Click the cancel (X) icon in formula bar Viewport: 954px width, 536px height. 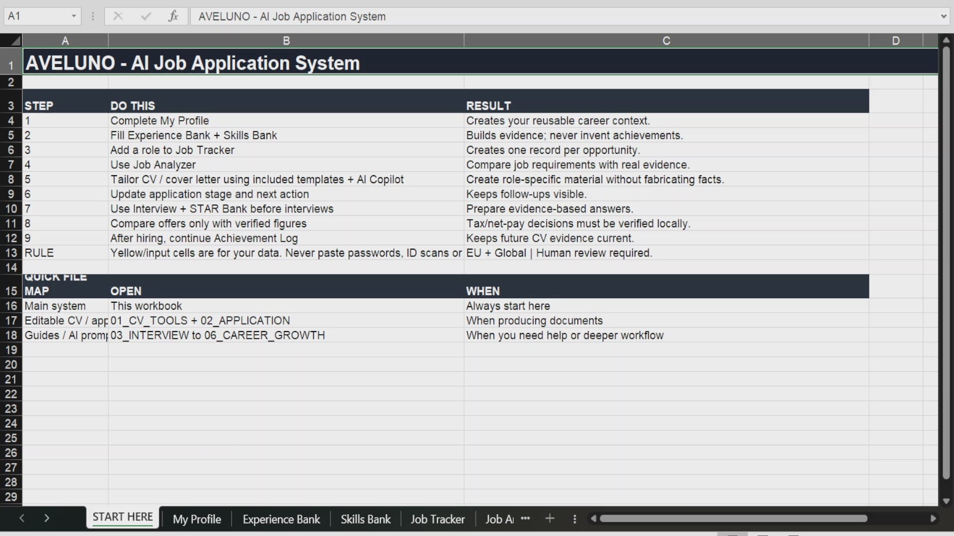coord(118,16)
